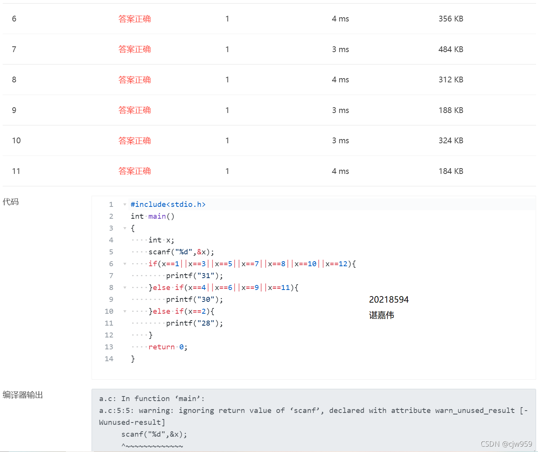Click test case number 9
Viewport: 538px width, 452px height.
[x=14, y=110]
